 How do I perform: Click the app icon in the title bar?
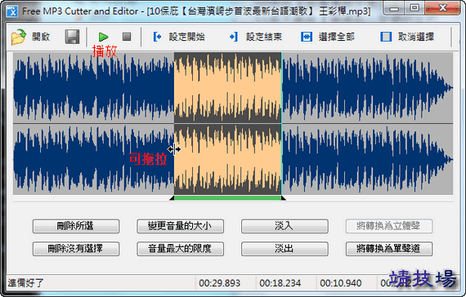click(x=12, y=11)
